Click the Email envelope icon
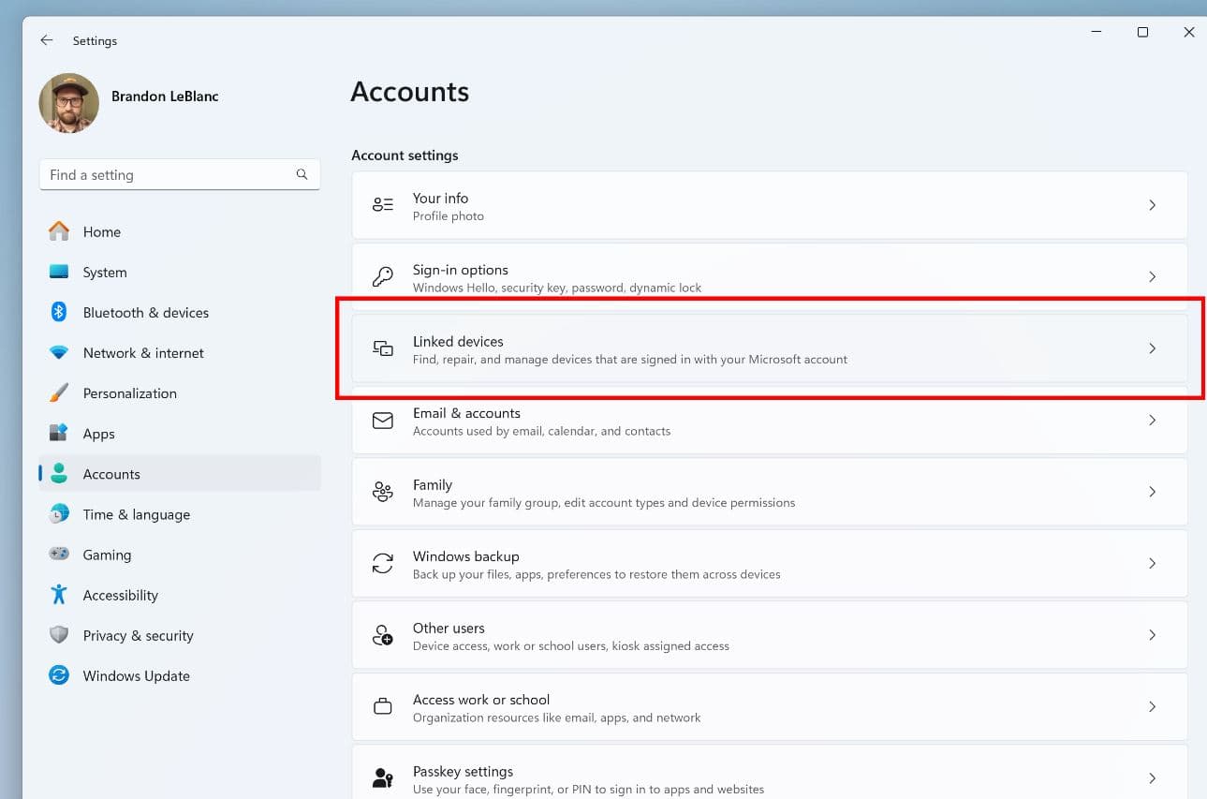Screen dimensions: 1207x799 383,421
